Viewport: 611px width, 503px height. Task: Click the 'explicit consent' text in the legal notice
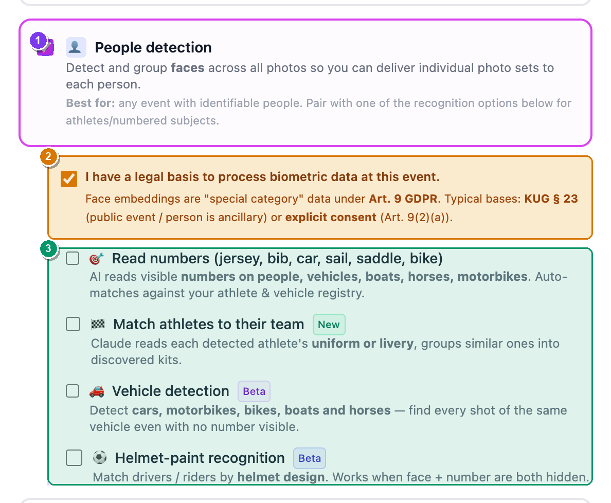coord(331,217)
